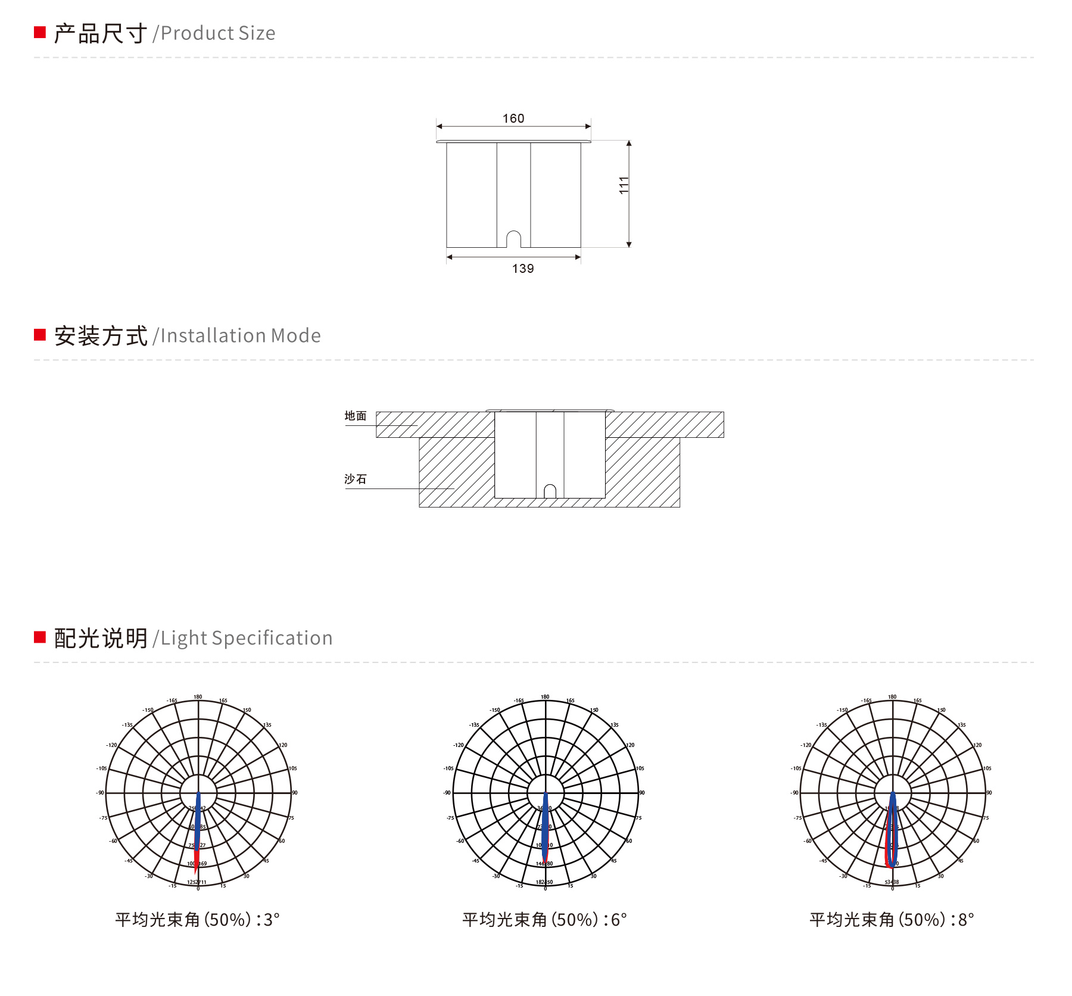Select the 3° beam angle polar diagram
This screenshot has width=1072, height=996.
pos(198,792)
